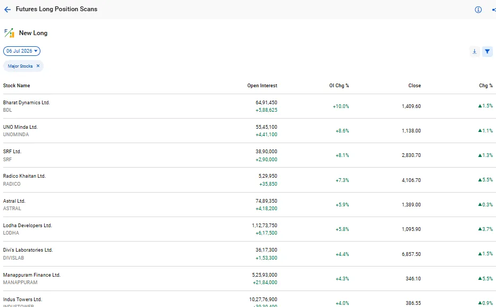The width and height of the screenshot is (496, 307).
Task: Click open interest value 1,12,73,750
Action: (264, 226)
